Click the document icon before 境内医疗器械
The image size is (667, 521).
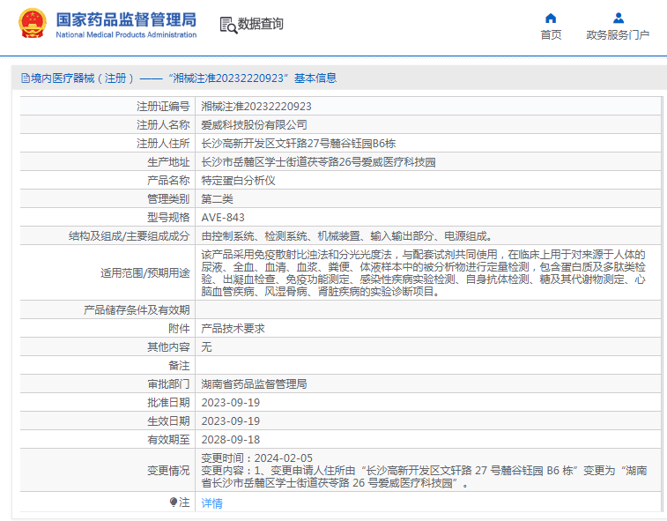pos(25,78)
